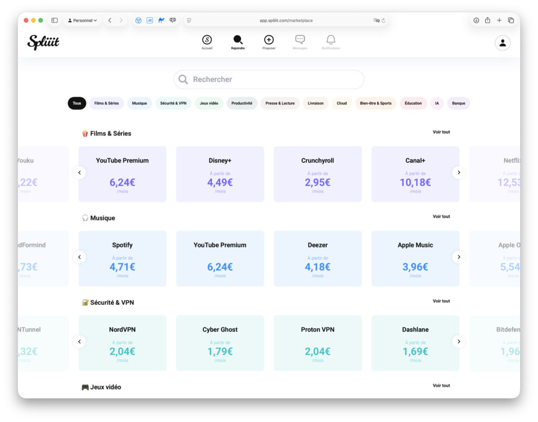538x422 pixels.
Task: Filter by Cloud chip
Action: tap(342, 104)
